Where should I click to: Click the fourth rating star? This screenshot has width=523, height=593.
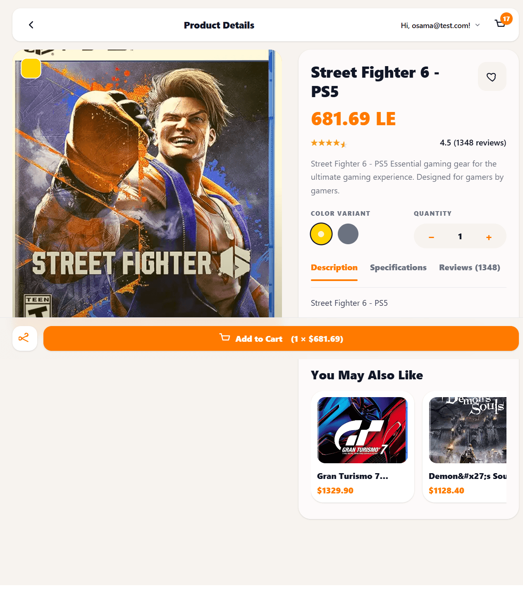[336, 143]
